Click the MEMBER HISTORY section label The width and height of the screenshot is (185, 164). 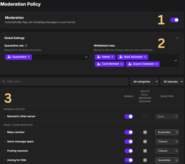click(14, 109)
